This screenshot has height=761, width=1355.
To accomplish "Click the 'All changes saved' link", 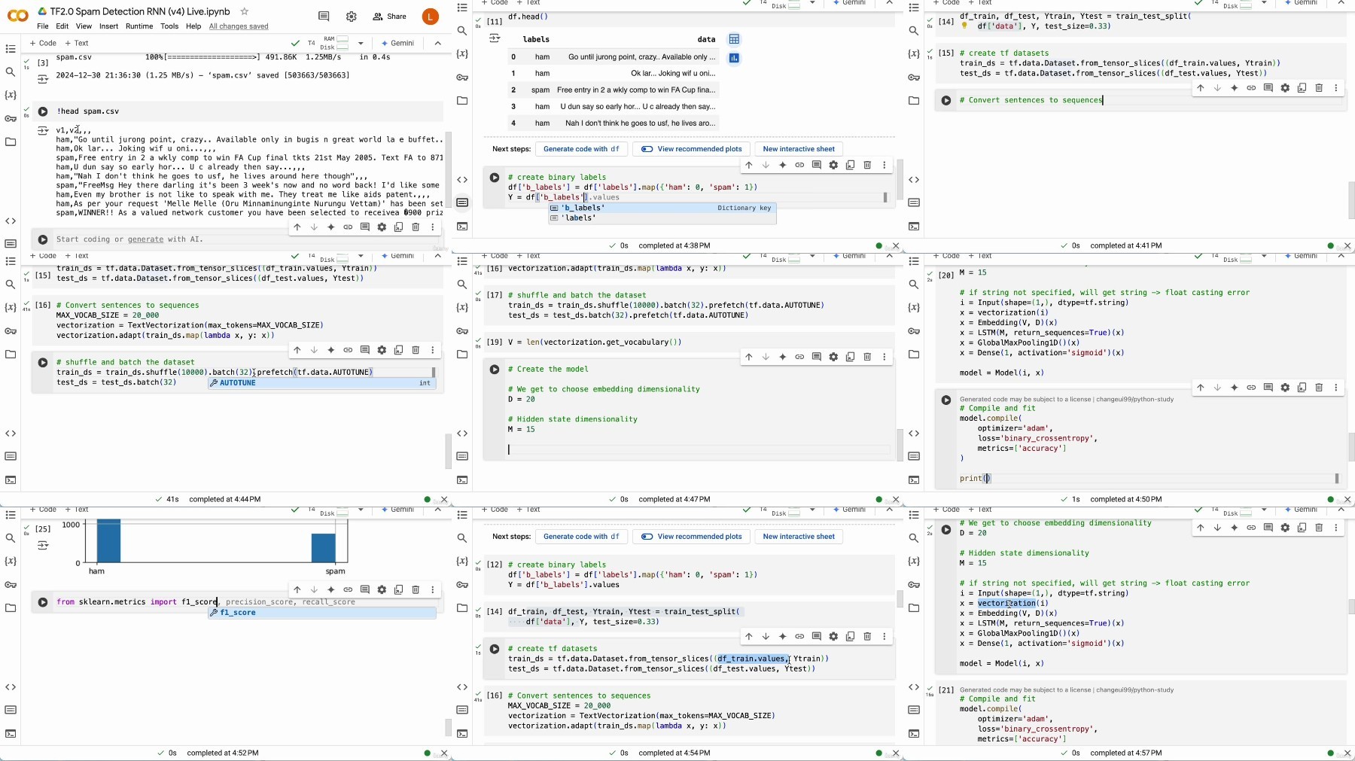I will click(239, 26).
